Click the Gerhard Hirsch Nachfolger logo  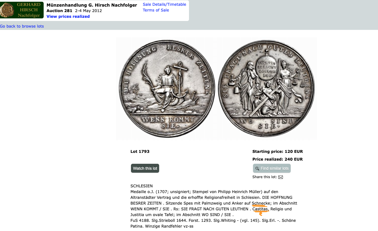[x=22, y=10]
